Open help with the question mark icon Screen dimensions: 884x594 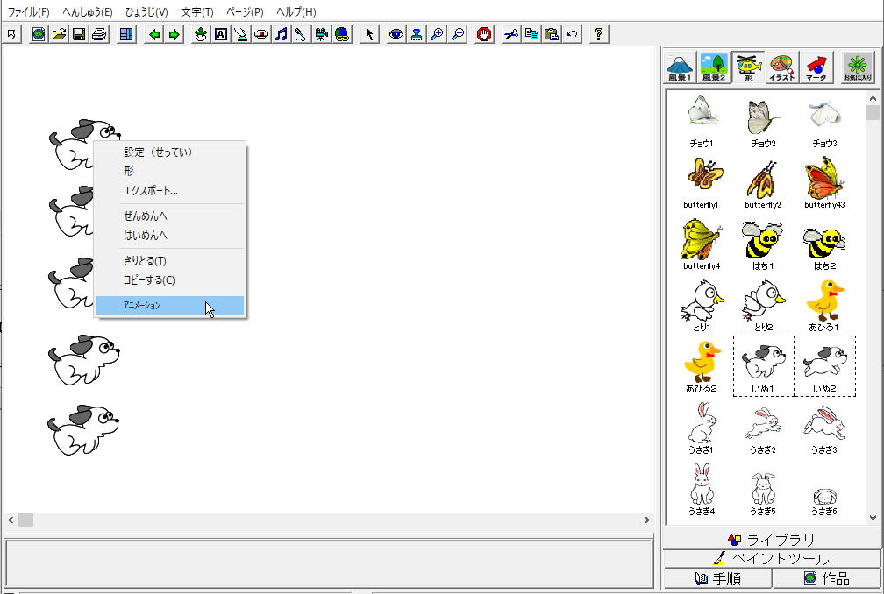[x=599, y=34]
